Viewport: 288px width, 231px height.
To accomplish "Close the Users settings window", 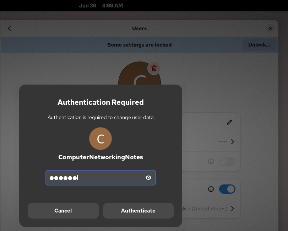I will click(x=270, y=28).
